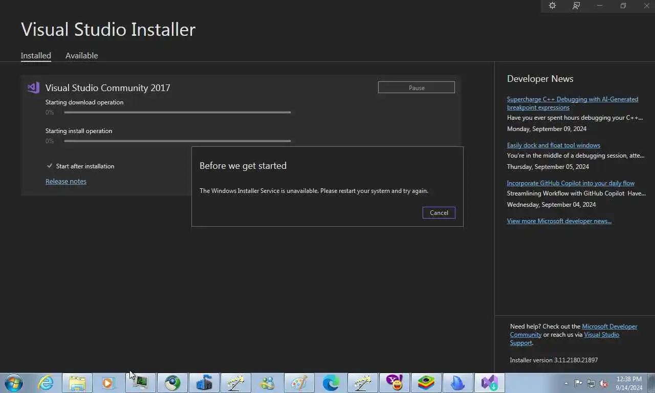The height and width of the screenshot is (393, 655).
Task: Open Incorporate GitHub Copilot news link
Action: click(571, 183)
